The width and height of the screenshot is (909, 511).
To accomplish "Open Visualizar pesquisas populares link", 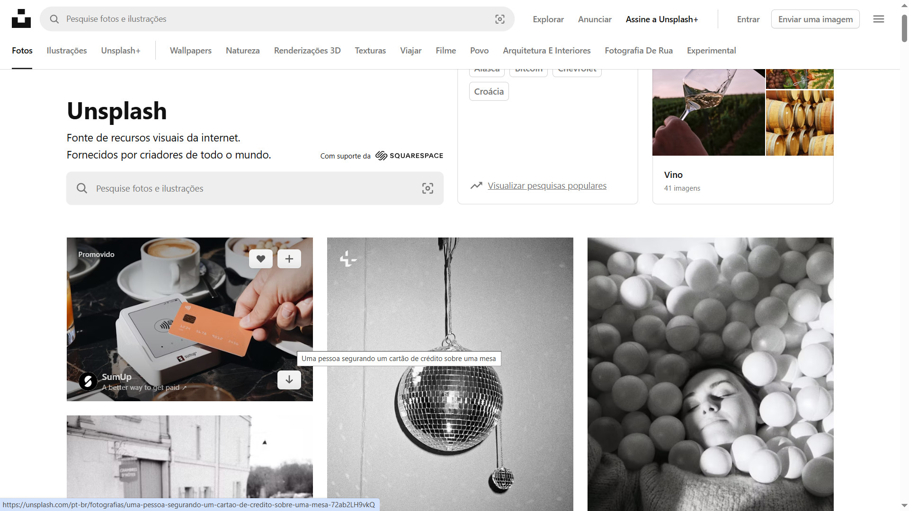I will [x=547, y=186].
